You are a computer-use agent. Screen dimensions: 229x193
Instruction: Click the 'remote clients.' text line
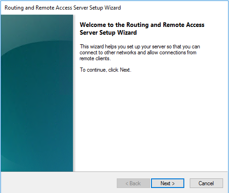(95, 58)
